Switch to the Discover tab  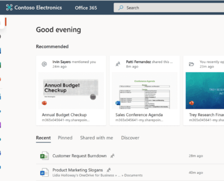130,138
